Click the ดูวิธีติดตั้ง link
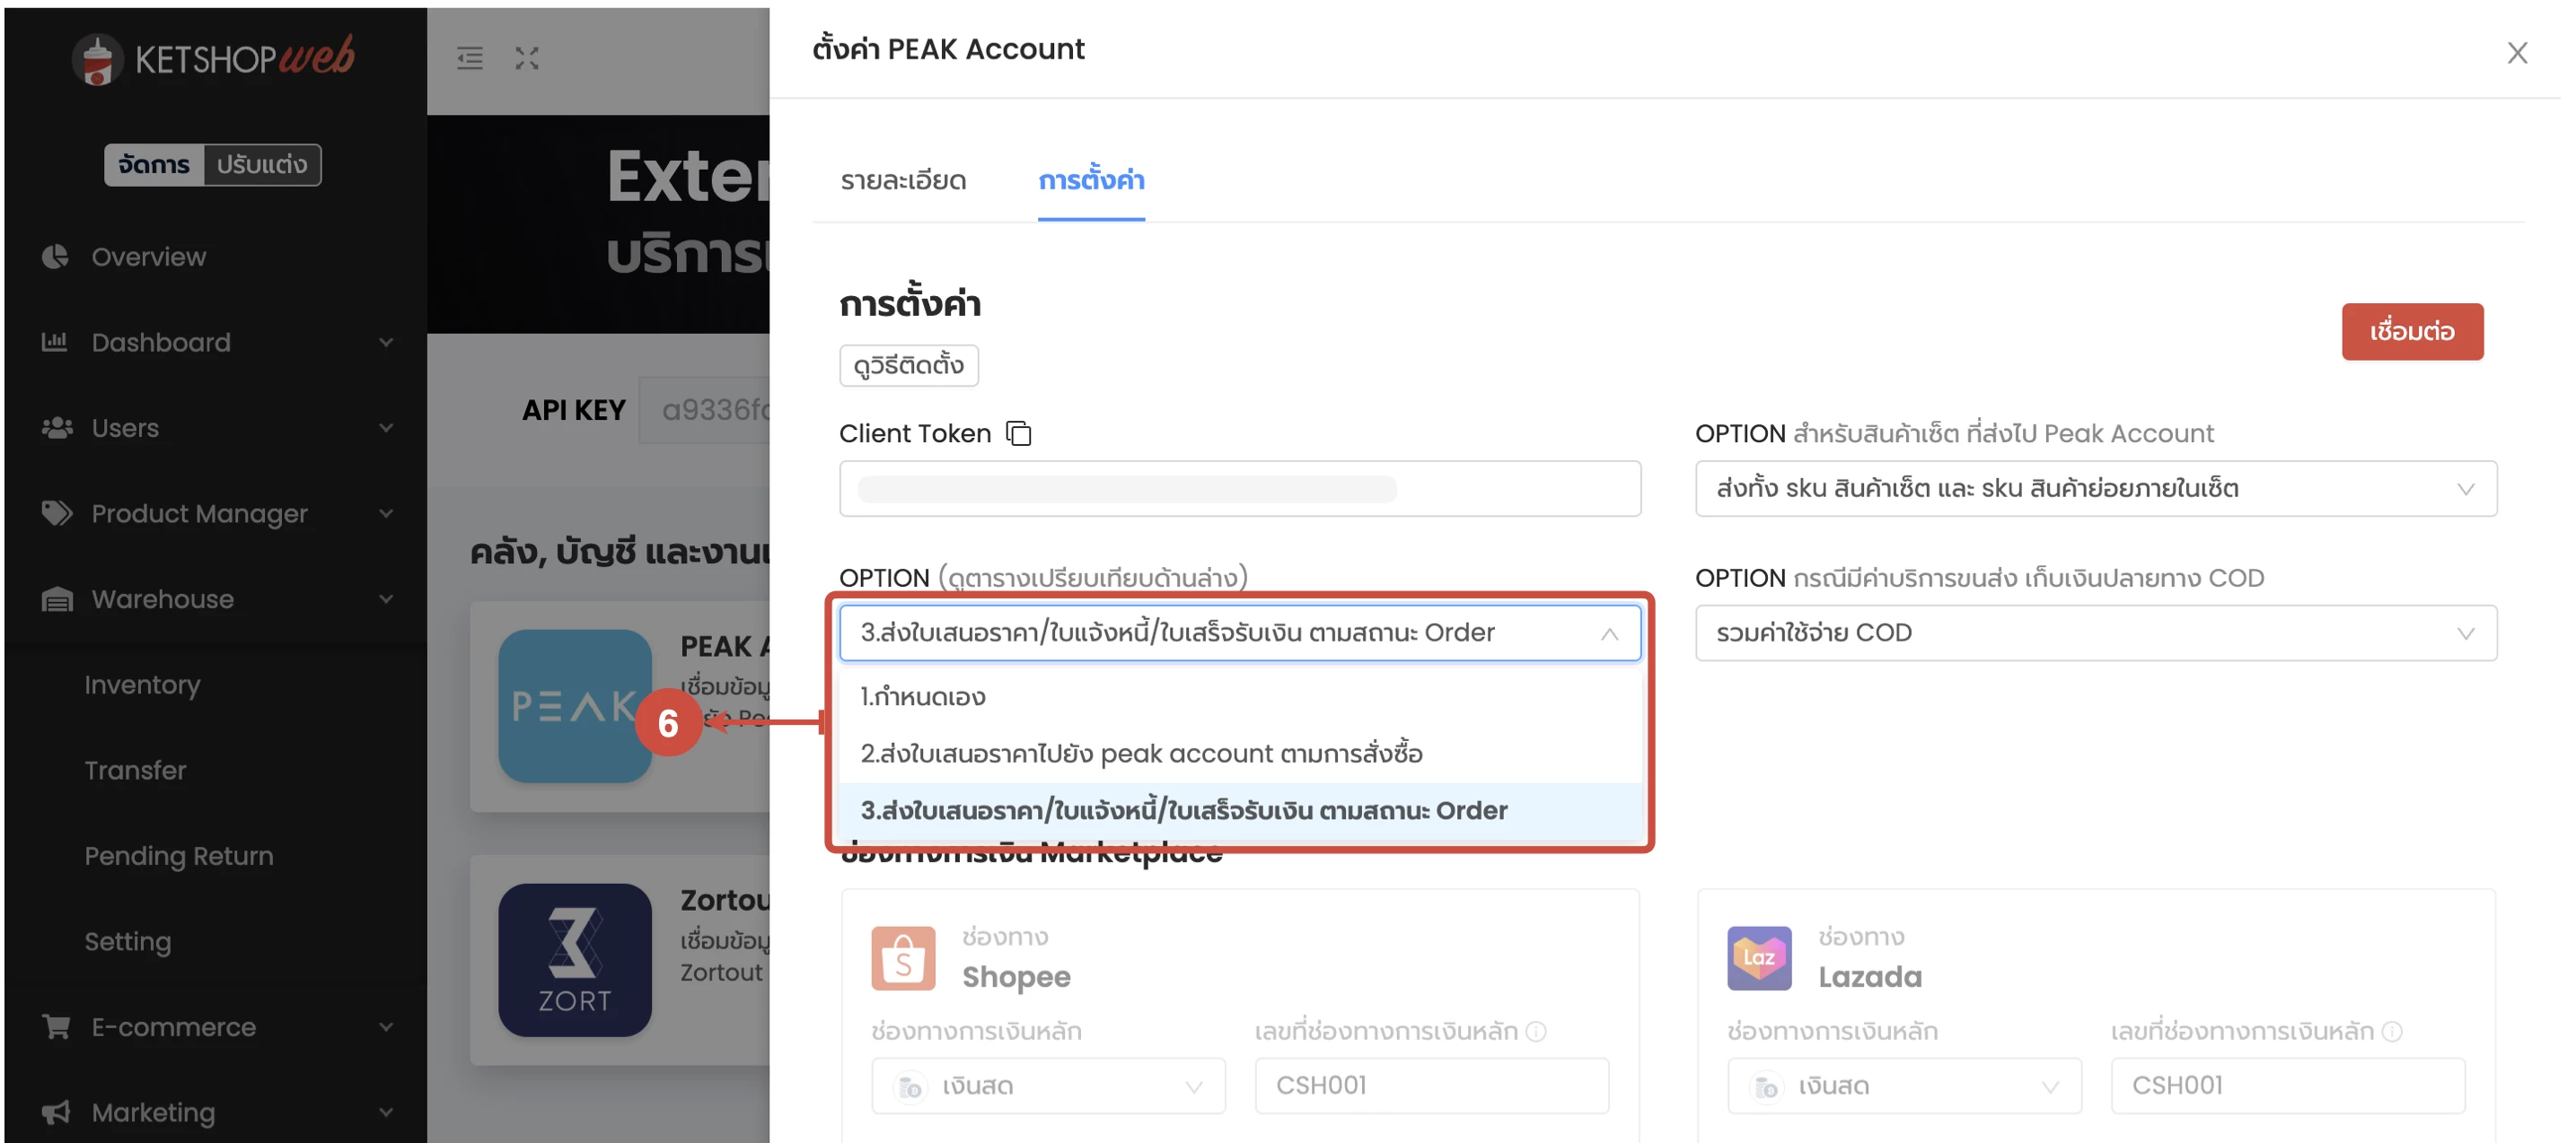2576x1143 pixels. tap(908, 364)
